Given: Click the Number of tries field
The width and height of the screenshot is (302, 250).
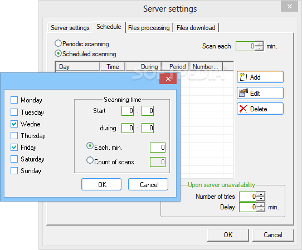Looking at the screenshot, I should [x=248, y=197].
